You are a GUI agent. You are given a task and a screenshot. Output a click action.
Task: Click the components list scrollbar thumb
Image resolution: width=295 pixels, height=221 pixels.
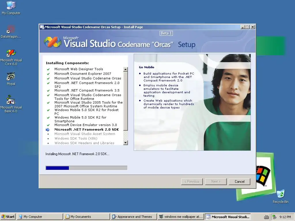(x=126, y=101)
